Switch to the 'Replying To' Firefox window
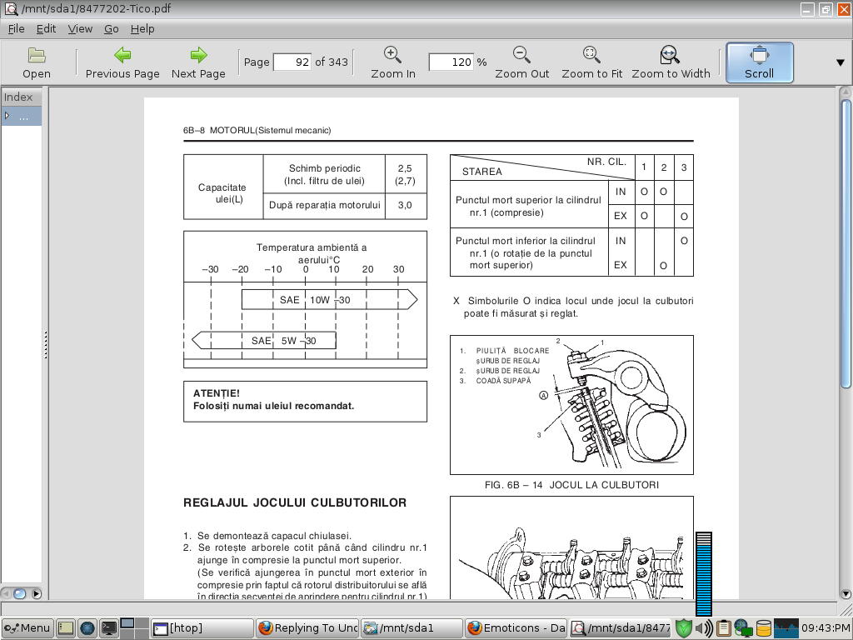Image resolution: width=853 pixels, height=640 pixels. tap(307, 628)
